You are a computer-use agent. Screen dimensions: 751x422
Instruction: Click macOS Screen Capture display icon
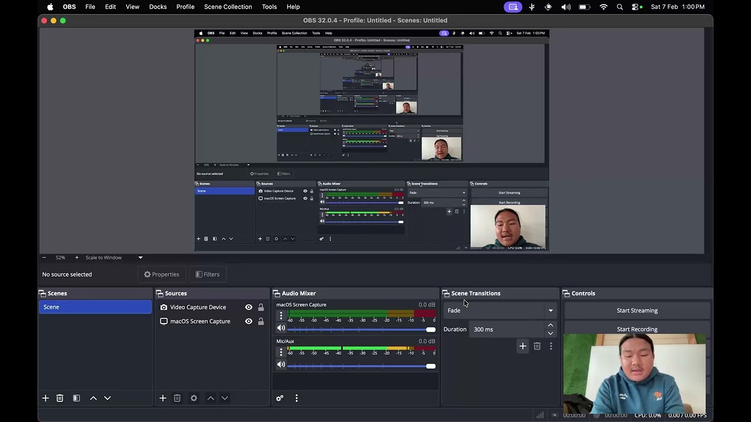164,321
